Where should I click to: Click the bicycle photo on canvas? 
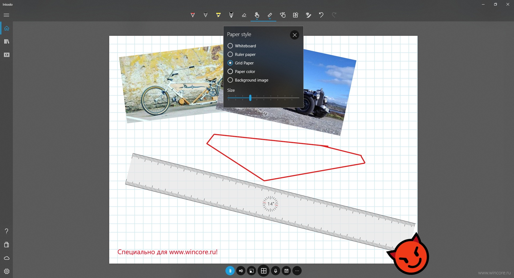point(171,84)
